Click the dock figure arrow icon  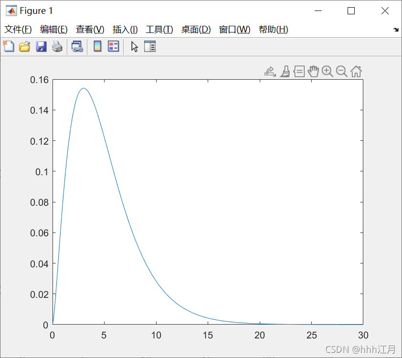click(x=396, y=30)
